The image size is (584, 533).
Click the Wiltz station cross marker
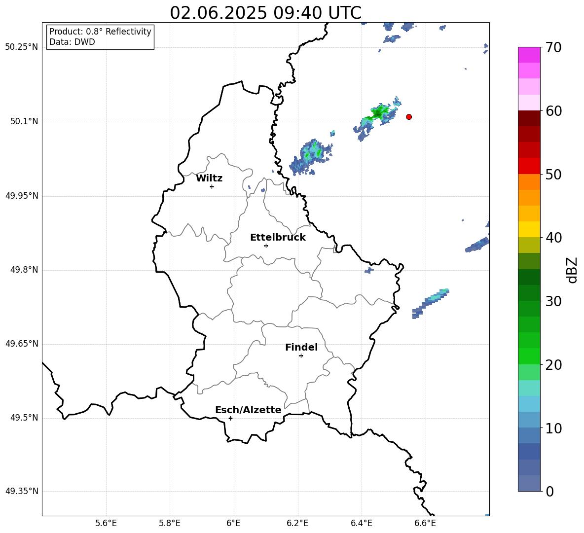pos(212,186)
